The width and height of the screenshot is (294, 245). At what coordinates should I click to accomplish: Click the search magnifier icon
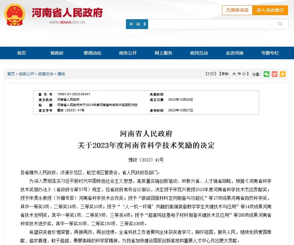[280, 24]
